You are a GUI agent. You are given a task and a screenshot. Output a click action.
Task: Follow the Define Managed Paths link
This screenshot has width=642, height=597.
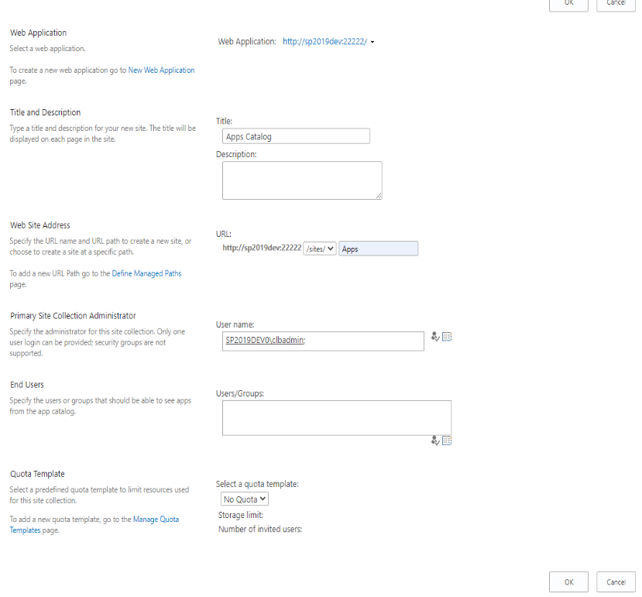[146, 273]
